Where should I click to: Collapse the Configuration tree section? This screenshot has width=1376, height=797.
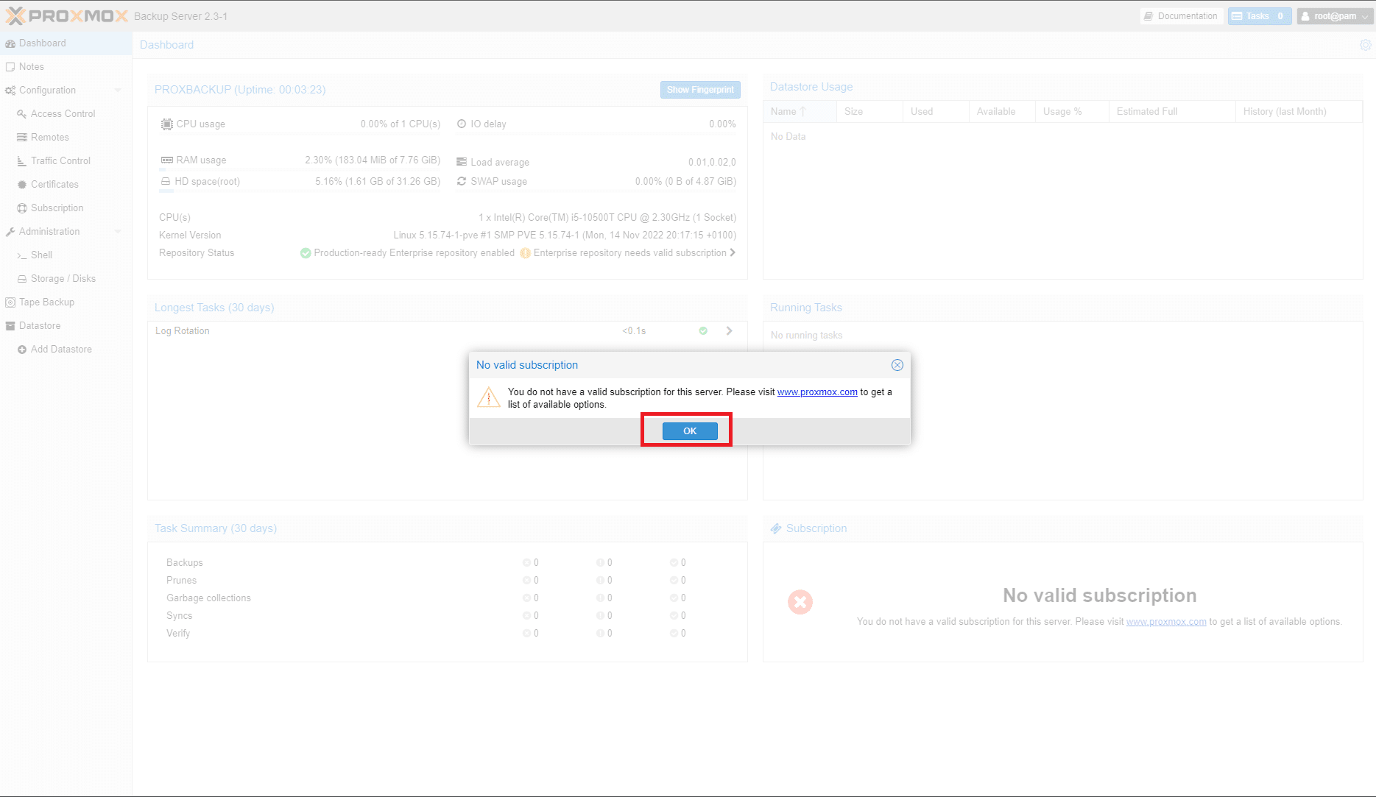[x=118, y=91]
